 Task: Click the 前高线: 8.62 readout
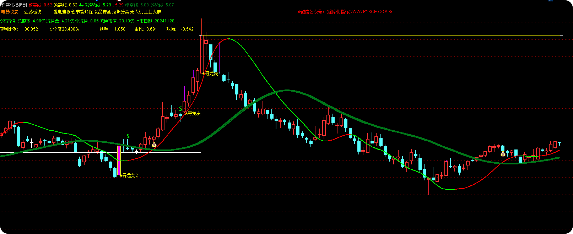click(x=40, y=5)
